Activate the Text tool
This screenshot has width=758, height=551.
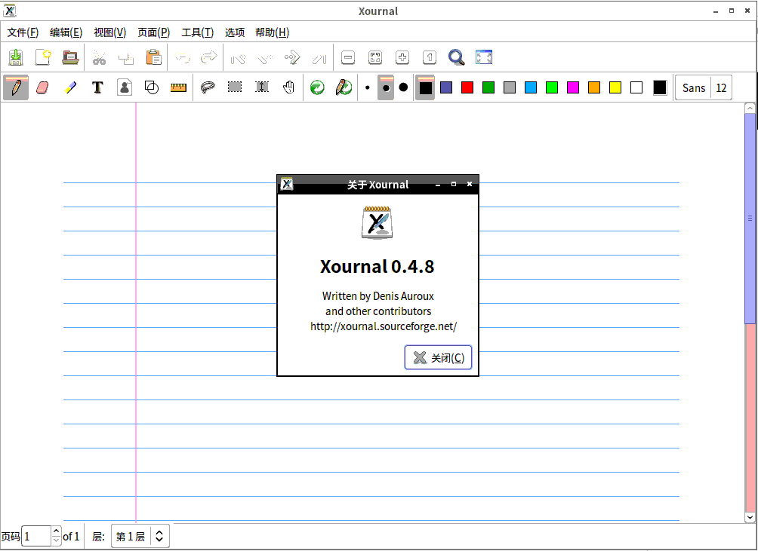pos(97,87)
